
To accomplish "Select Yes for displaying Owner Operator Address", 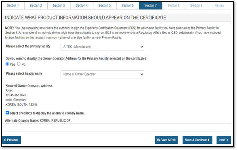I will pyautogui.click(x=8, y=64).
